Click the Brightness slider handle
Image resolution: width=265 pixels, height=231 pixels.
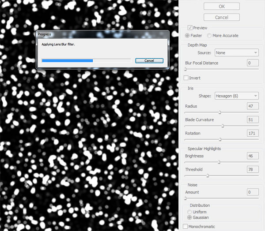click(219, 162)
